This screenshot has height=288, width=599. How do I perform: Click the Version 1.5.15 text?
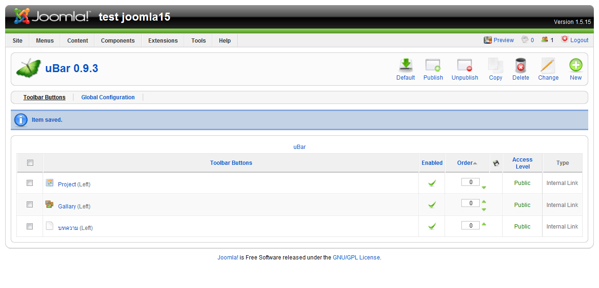click(x=572, y=22)
